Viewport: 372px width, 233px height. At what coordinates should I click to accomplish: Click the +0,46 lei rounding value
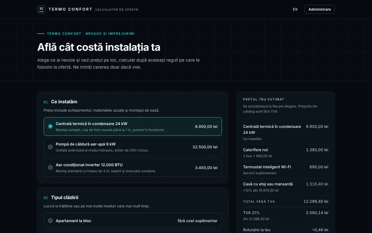(320, 230)
